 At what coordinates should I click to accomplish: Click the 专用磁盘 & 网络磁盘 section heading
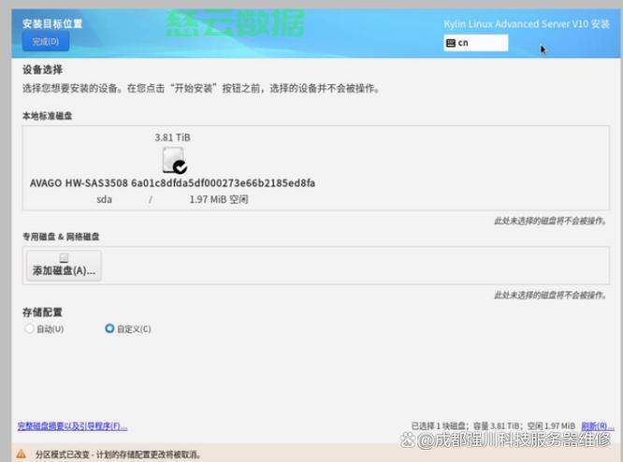pos(61,237)
